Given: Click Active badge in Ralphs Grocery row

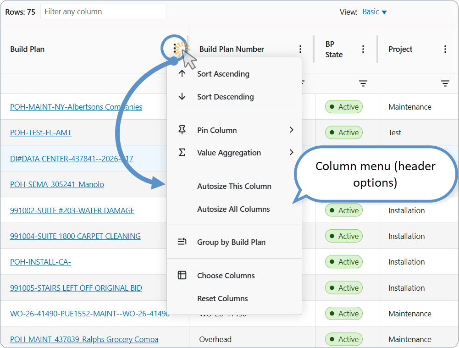Looking at the screenshot, I should [x=344, y=339].
